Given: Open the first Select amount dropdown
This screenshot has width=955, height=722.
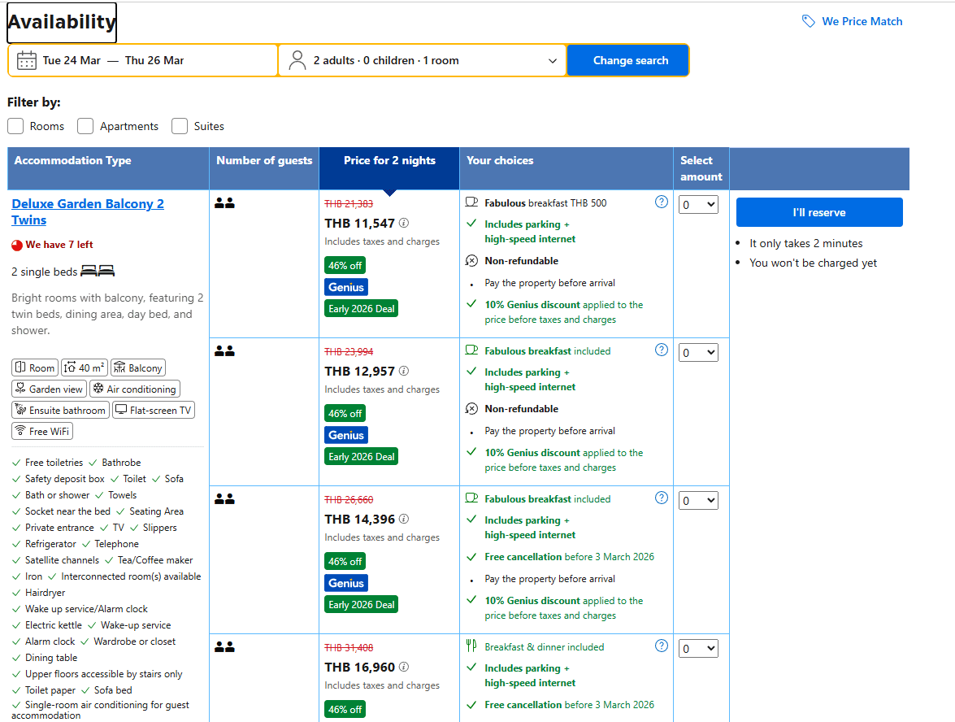Looking at the screenshot, I should click(x=698, y=204).
